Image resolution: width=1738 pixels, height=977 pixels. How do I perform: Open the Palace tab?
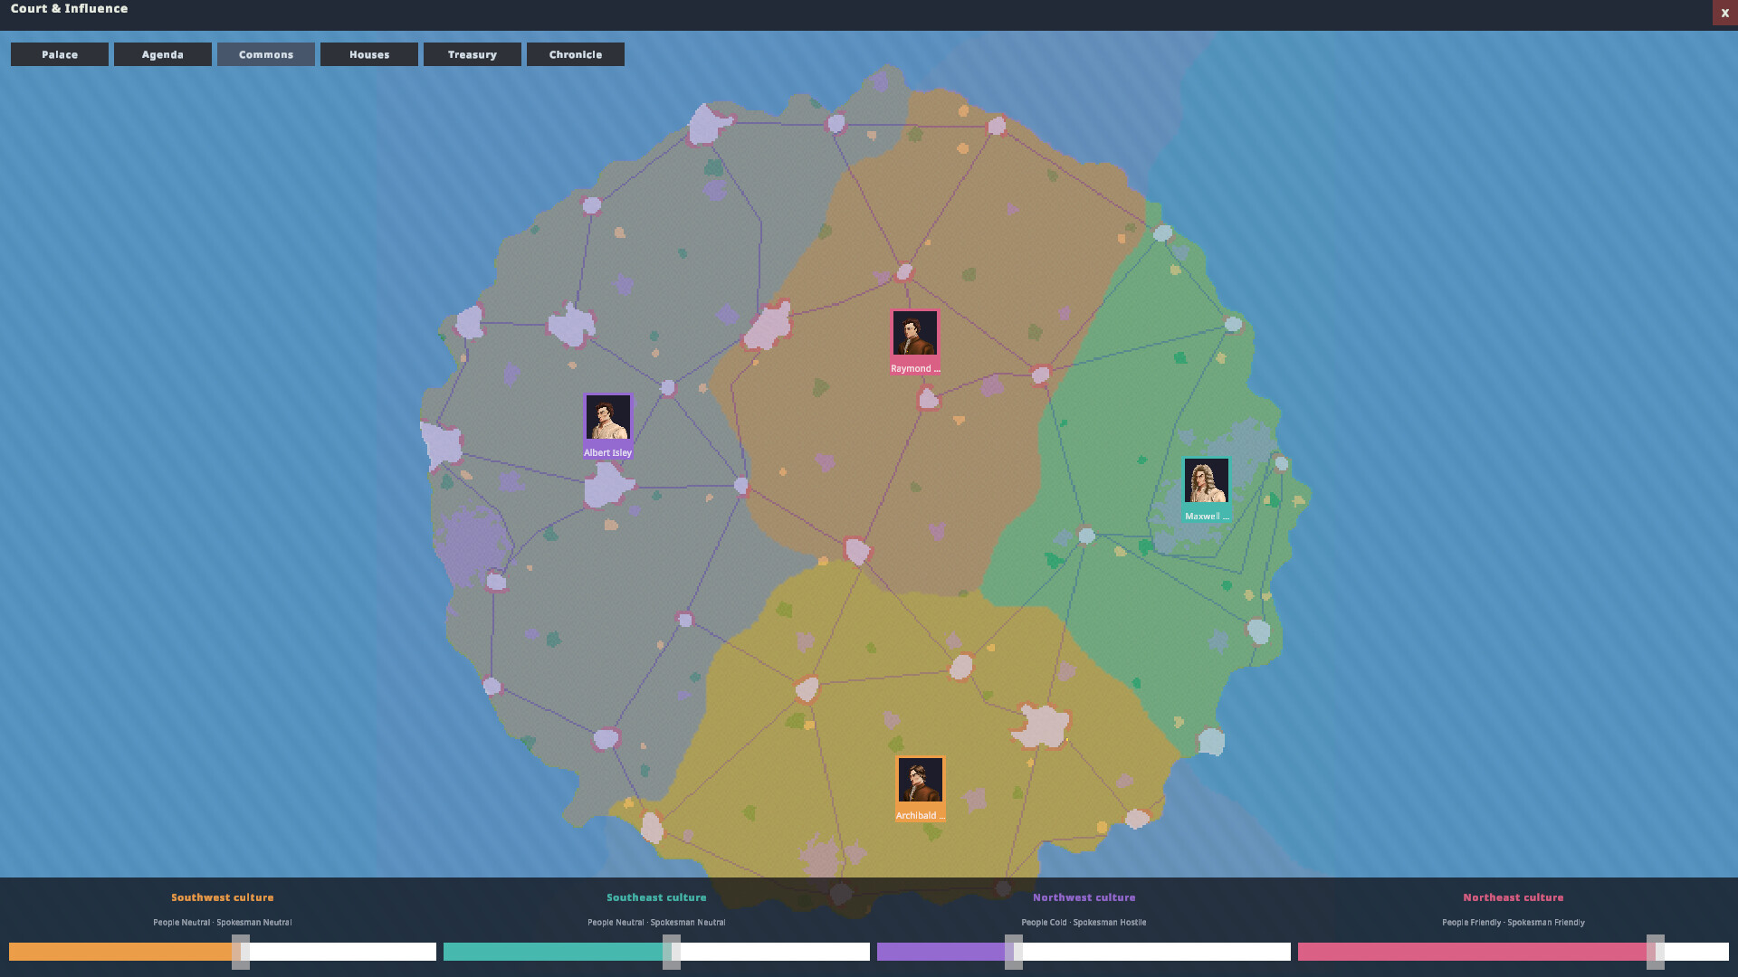[x=60, y=54]
